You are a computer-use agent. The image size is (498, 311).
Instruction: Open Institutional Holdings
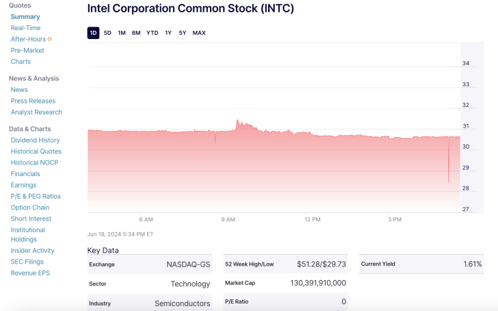[x=28, y=235]
